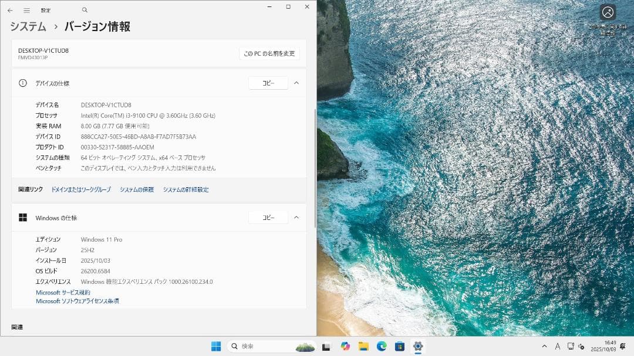The image size is (634, 356).
Task: Click the このPCの名前を変更 button
Action: (269, 53)
